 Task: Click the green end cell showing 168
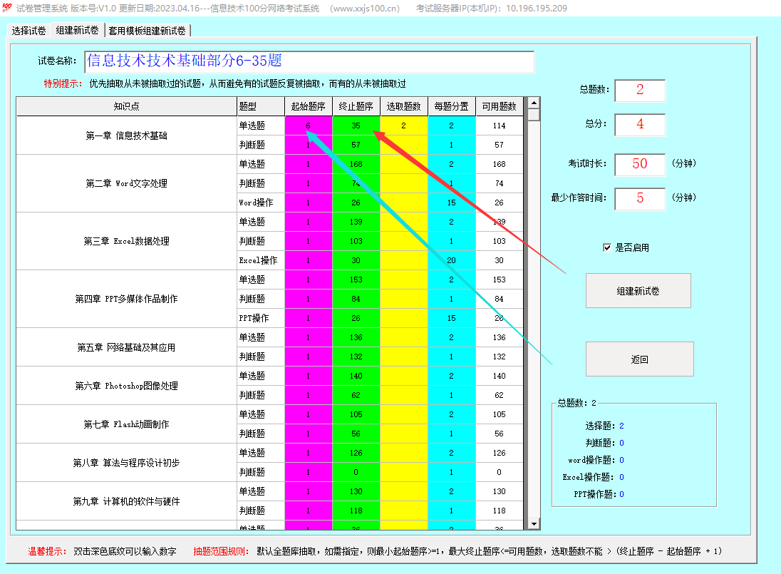[x=356, y=164]
